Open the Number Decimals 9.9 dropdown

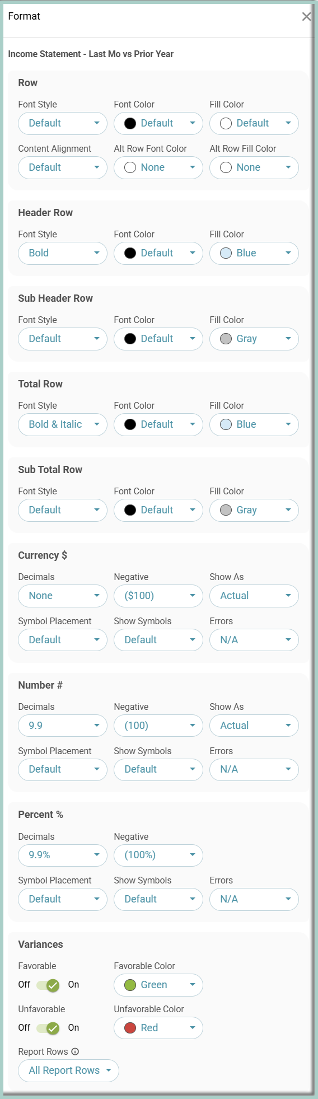tap(63, 726)
